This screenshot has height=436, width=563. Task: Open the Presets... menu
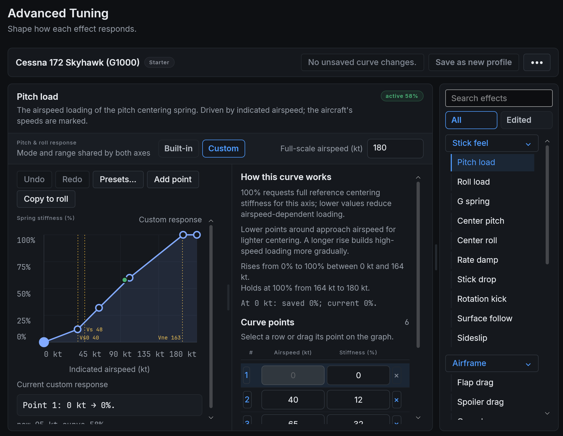point(118,179)
